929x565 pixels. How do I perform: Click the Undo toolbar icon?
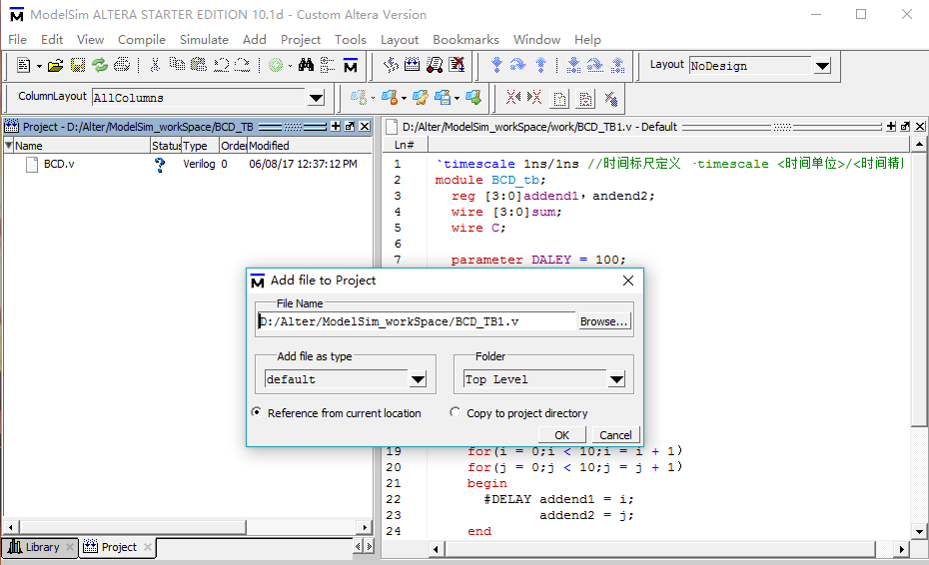(x=221, y=65)
